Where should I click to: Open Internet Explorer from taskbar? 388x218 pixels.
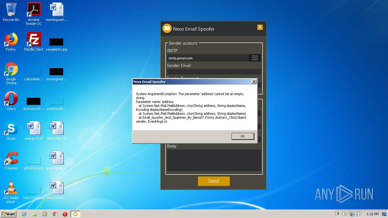click(x=24, y=214)
